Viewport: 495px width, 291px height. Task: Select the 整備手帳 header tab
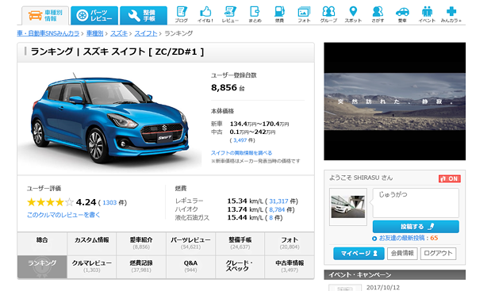(144, 16)
